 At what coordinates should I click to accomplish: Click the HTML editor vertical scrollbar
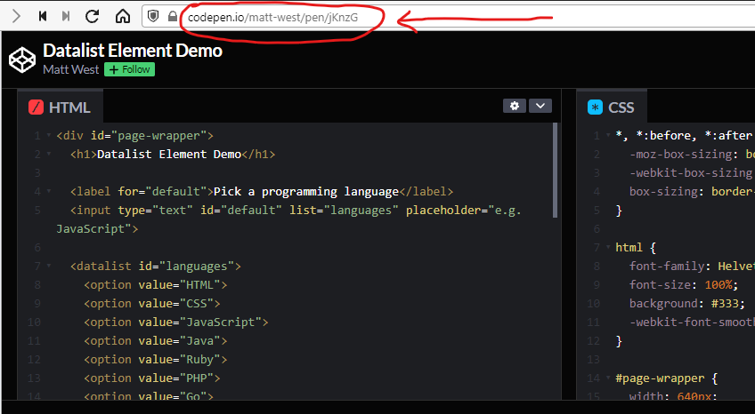click(x=556, y=171)
